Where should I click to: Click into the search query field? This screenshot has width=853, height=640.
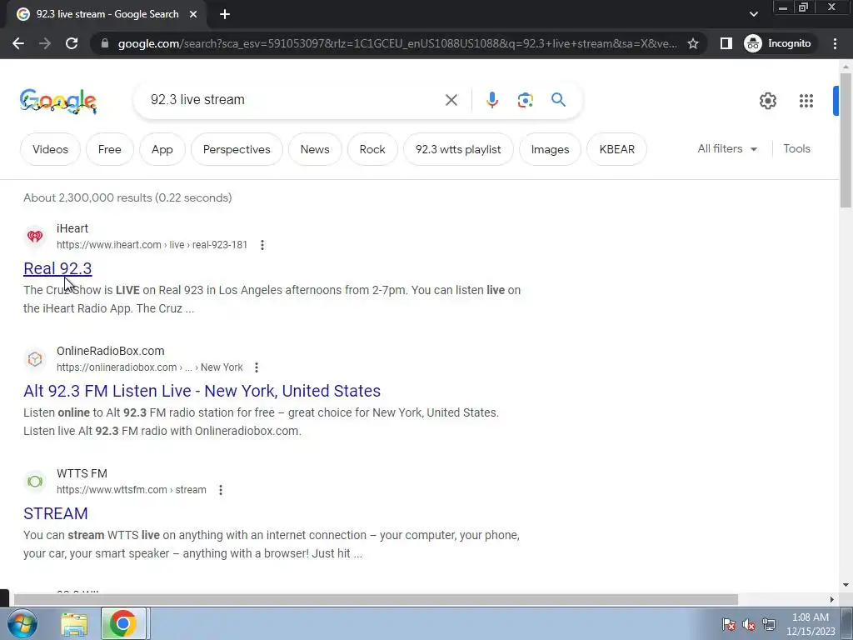coord(294,100)
